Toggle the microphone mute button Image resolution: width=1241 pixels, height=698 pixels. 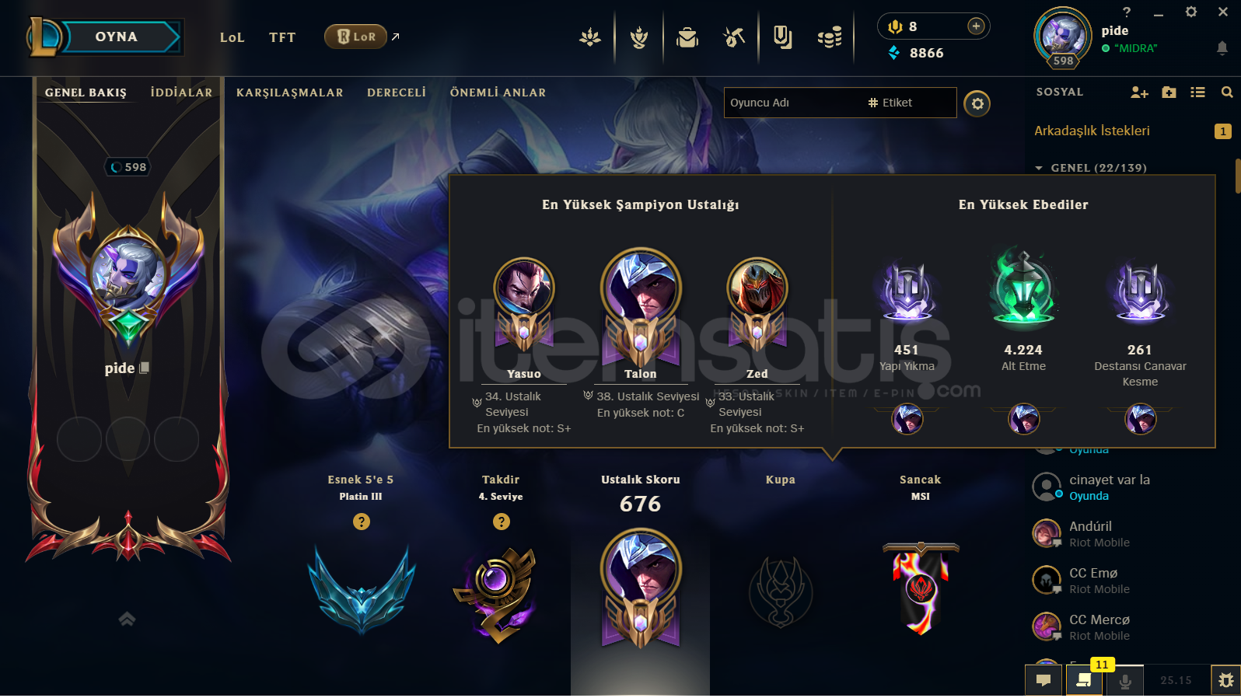tap(1124, 681)
